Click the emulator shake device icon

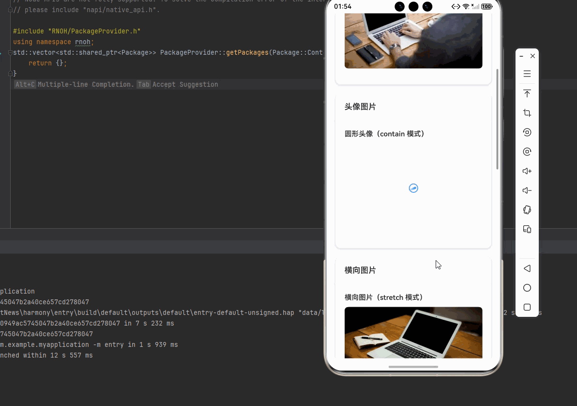click(x=527, y=210)
